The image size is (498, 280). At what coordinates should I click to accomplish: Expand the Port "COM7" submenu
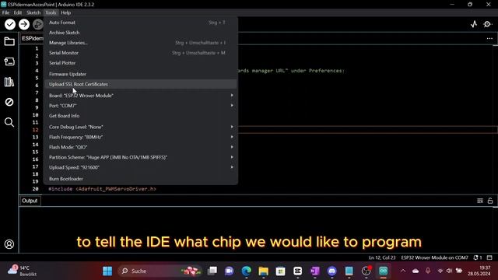140,106
